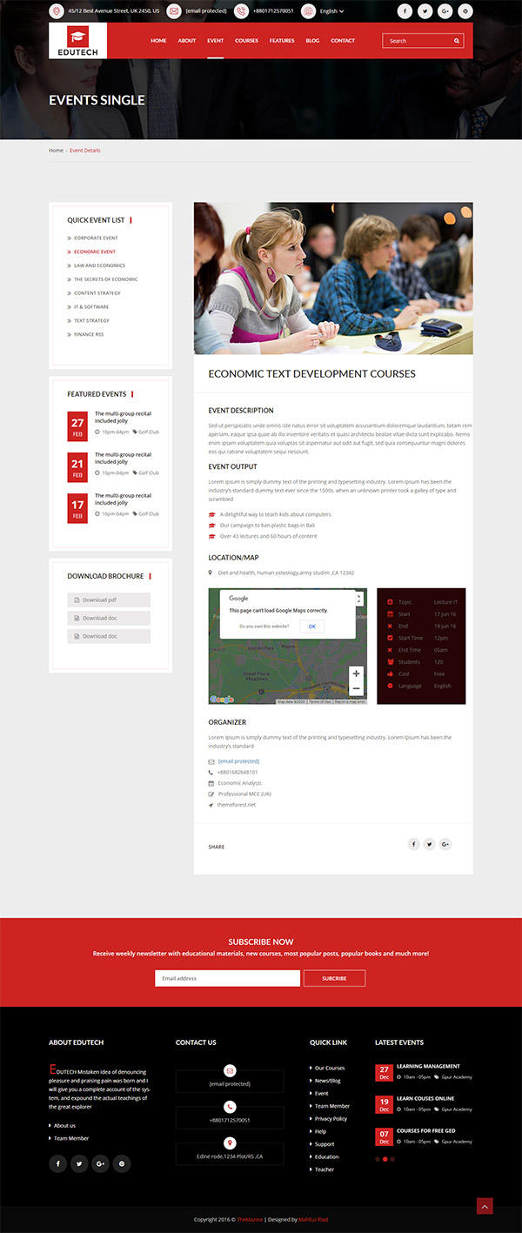The width and height of the screenshot is (522, 1233).
Task: Select the active middle carousel dot in Latest Events
Action: coord(385,1159)
